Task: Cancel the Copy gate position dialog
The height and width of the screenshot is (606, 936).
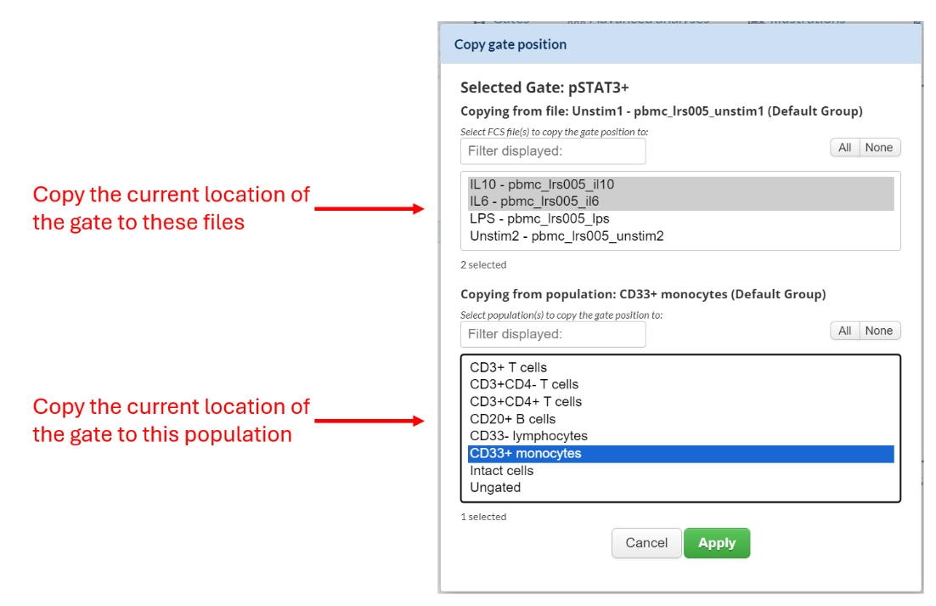Action: click(x=646, y=543)
